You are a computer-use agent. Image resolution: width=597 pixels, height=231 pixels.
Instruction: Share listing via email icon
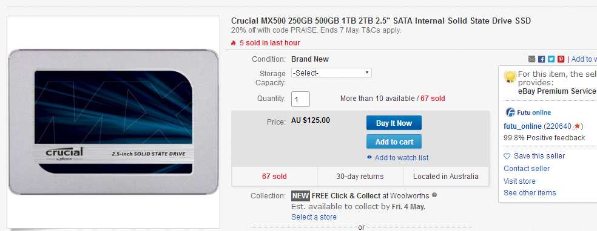tap(532, 59)
